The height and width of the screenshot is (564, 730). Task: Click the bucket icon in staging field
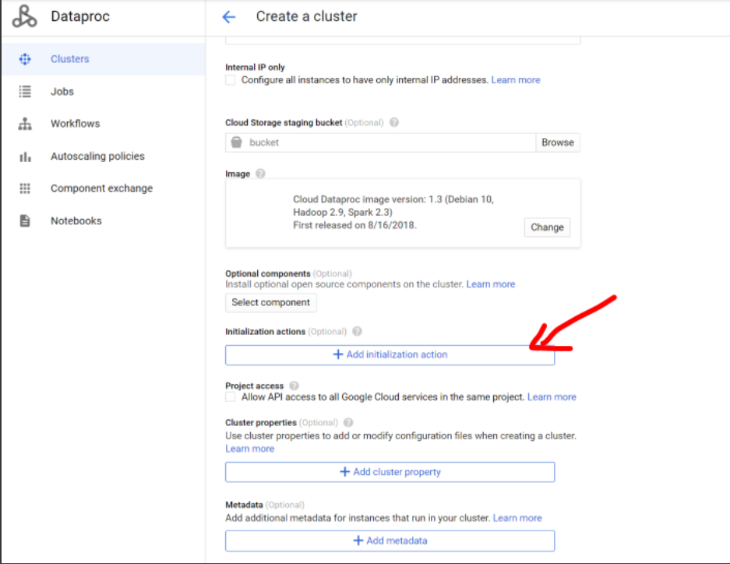click(x=237, y=143)
